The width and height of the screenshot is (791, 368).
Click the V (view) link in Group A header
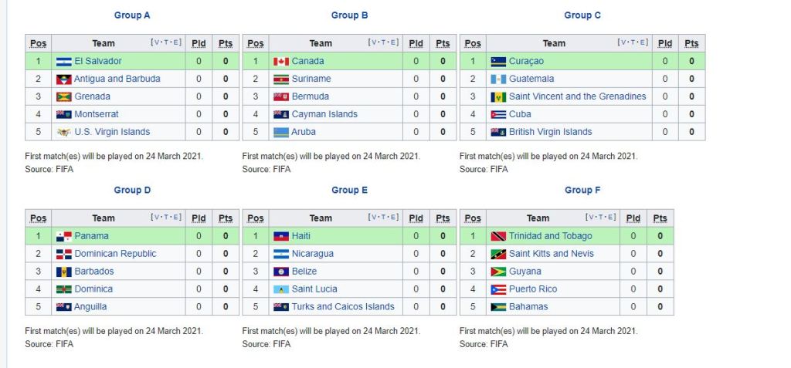click(x=157, y=43)
